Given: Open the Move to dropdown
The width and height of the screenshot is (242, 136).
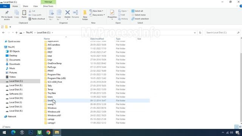Looking at the screenshot, I should point(51,15).
